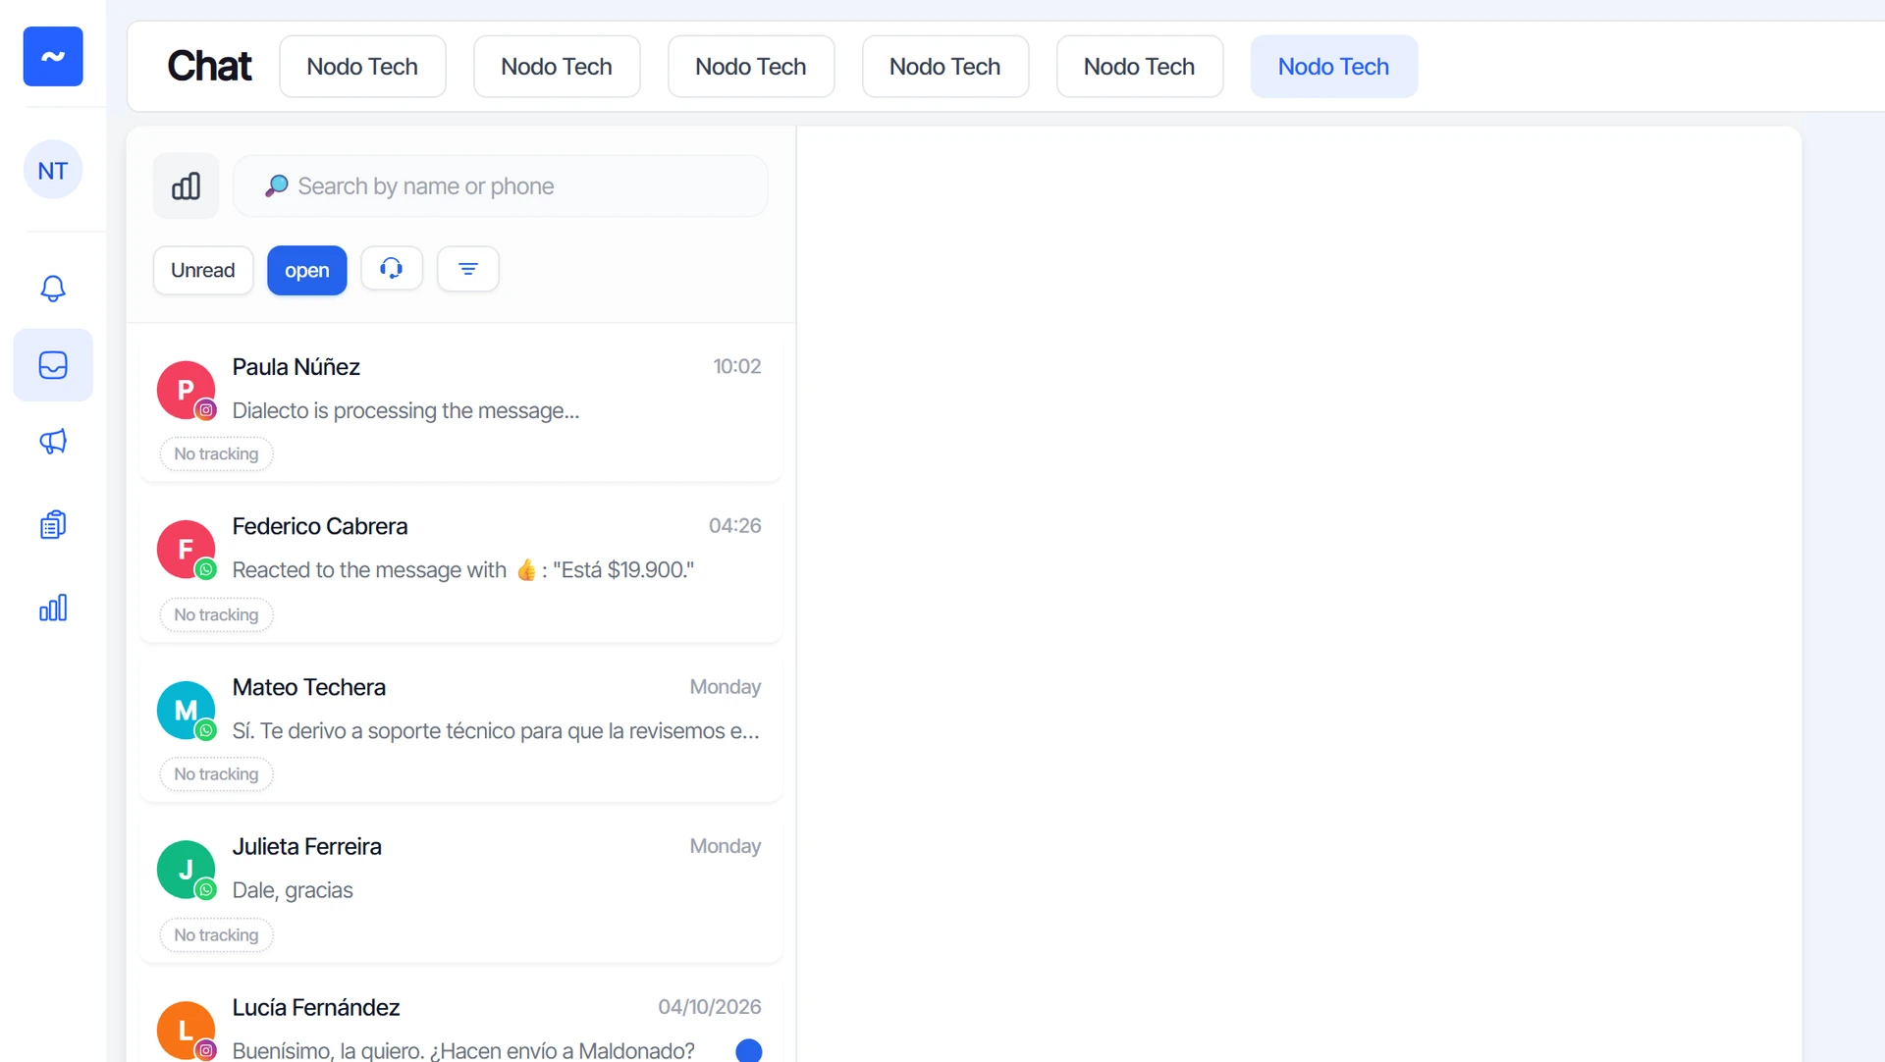Image resolution: width=1885 pixels, height=1062 pixels.
Task: Open Lucía Fernández conversation name
Action: [316, 1007]
